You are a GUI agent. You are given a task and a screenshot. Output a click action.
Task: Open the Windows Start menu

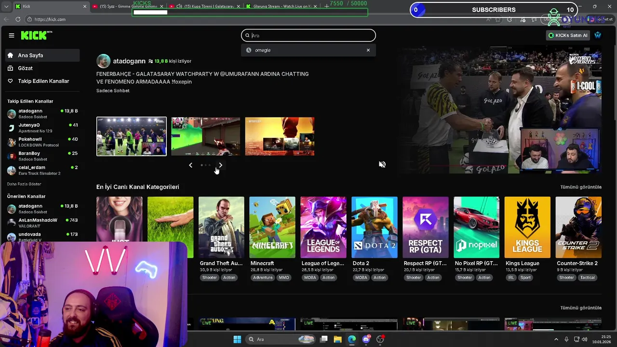pyautogui.click(x=237, y=339)
